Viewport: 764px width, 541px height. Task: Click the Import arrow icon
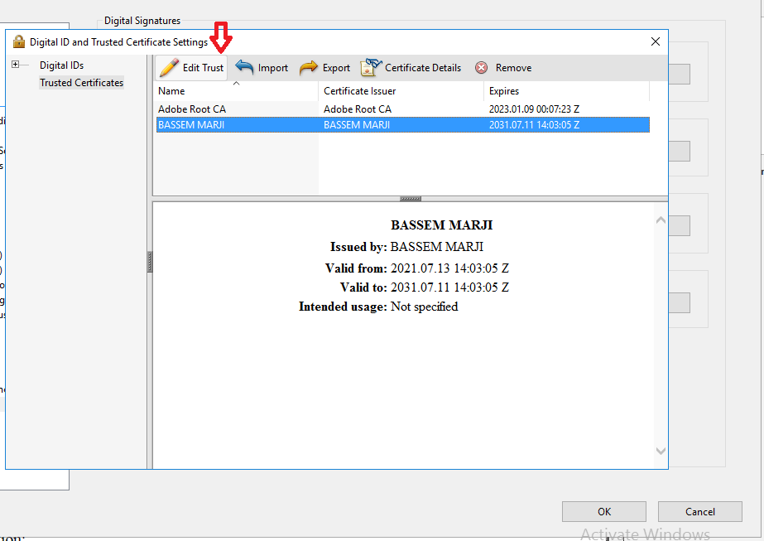[245, 68]
